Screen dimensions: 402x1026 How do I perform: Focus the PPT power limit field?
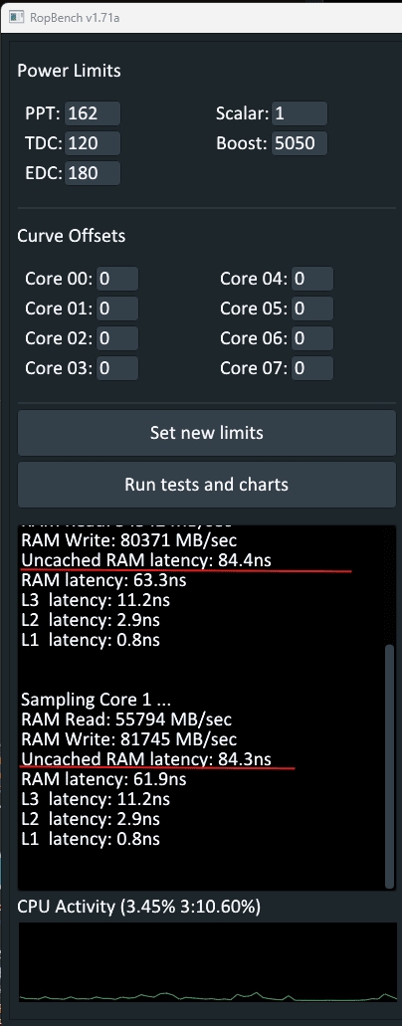coord(93,113)
